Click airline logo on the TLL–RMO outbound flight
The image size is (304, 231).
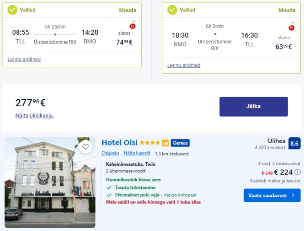coord(133,25)
